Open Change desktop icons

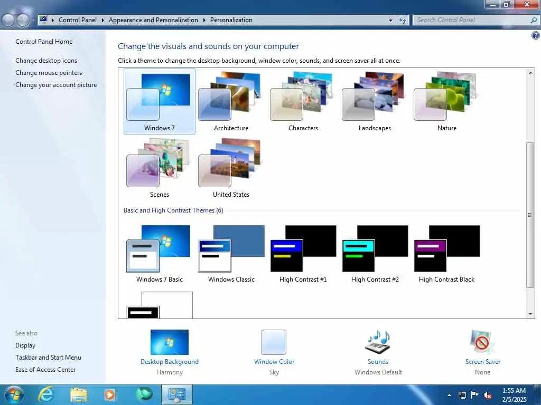pyautogui.click(x=46, y=61)
